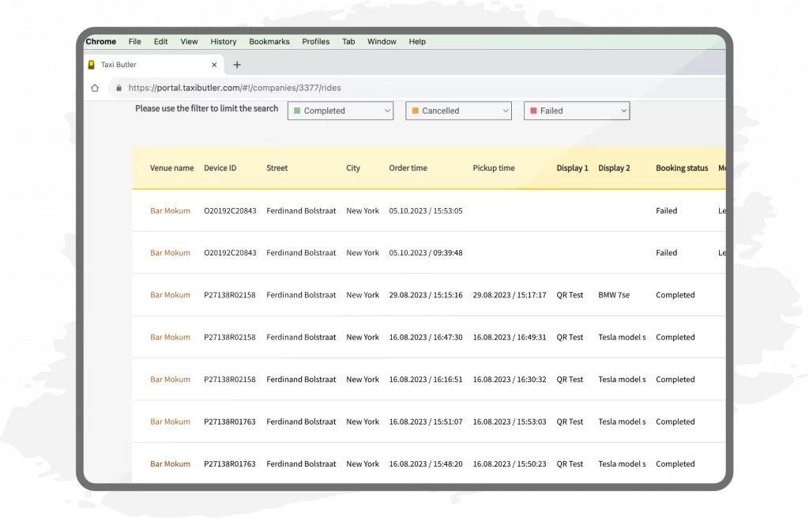Open the Failed filter dropdown
The image size is (809, 518).
coord(577,111)
